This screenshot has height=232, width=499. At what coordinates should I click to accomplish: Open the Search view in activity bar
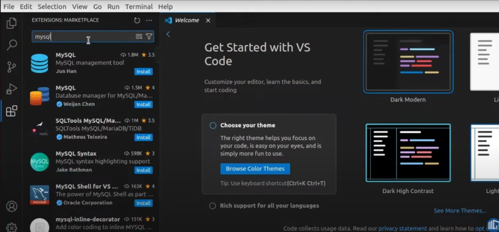(12, 45)
